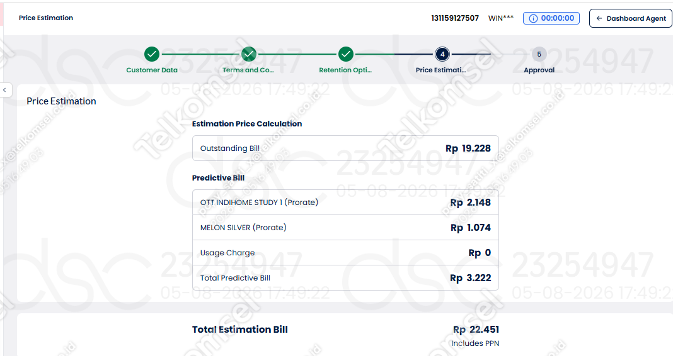Click the Customer Data step label
The width and height of the screenshot is (673, 356).
151,70
